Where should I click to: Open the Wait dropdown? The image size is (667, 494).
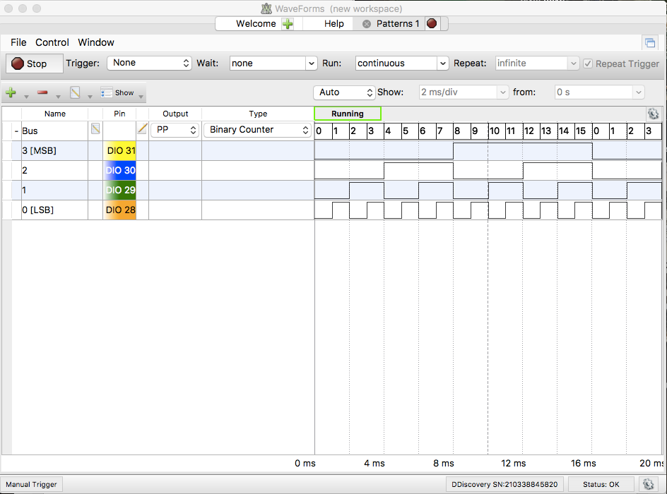point(273,64)
